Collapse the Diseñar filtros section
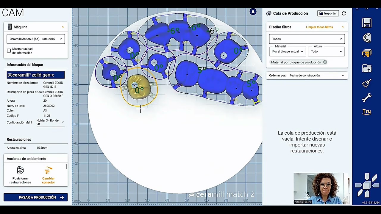This screenshot has height=214, width=381. coord(343,27)
